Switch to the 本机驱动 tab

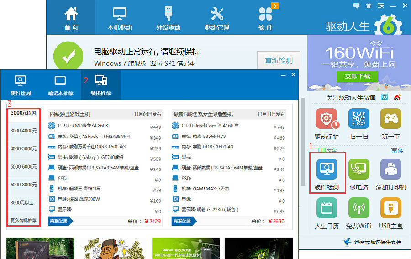120,18
